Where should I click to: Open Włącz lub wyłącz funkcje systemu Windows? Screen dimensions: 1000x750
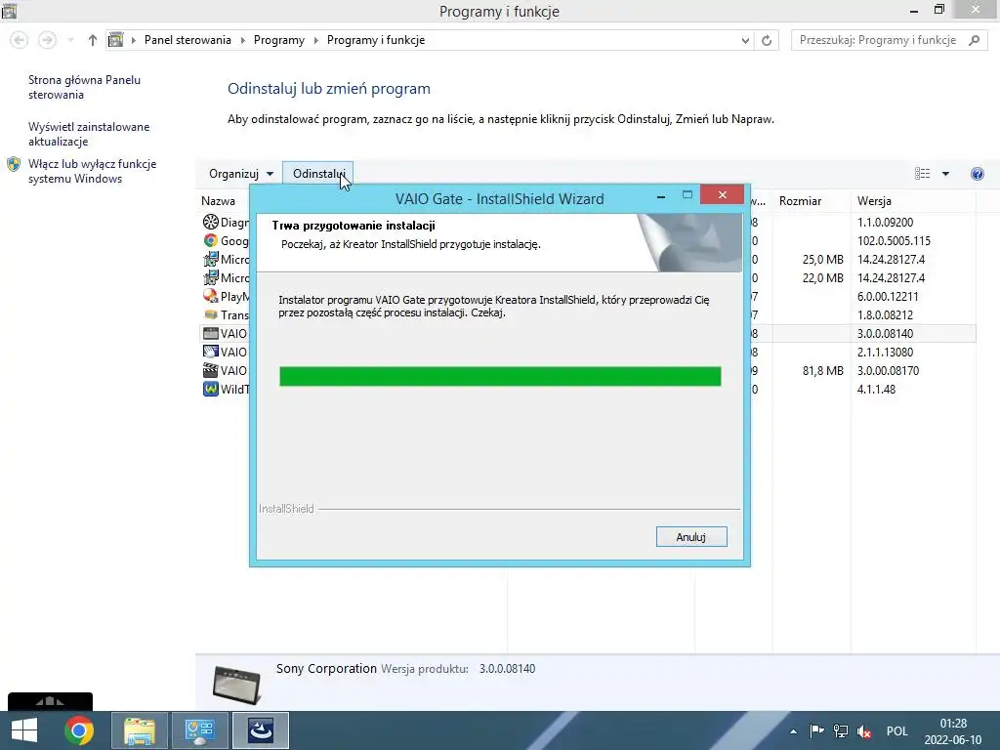[x=92, y=171]
